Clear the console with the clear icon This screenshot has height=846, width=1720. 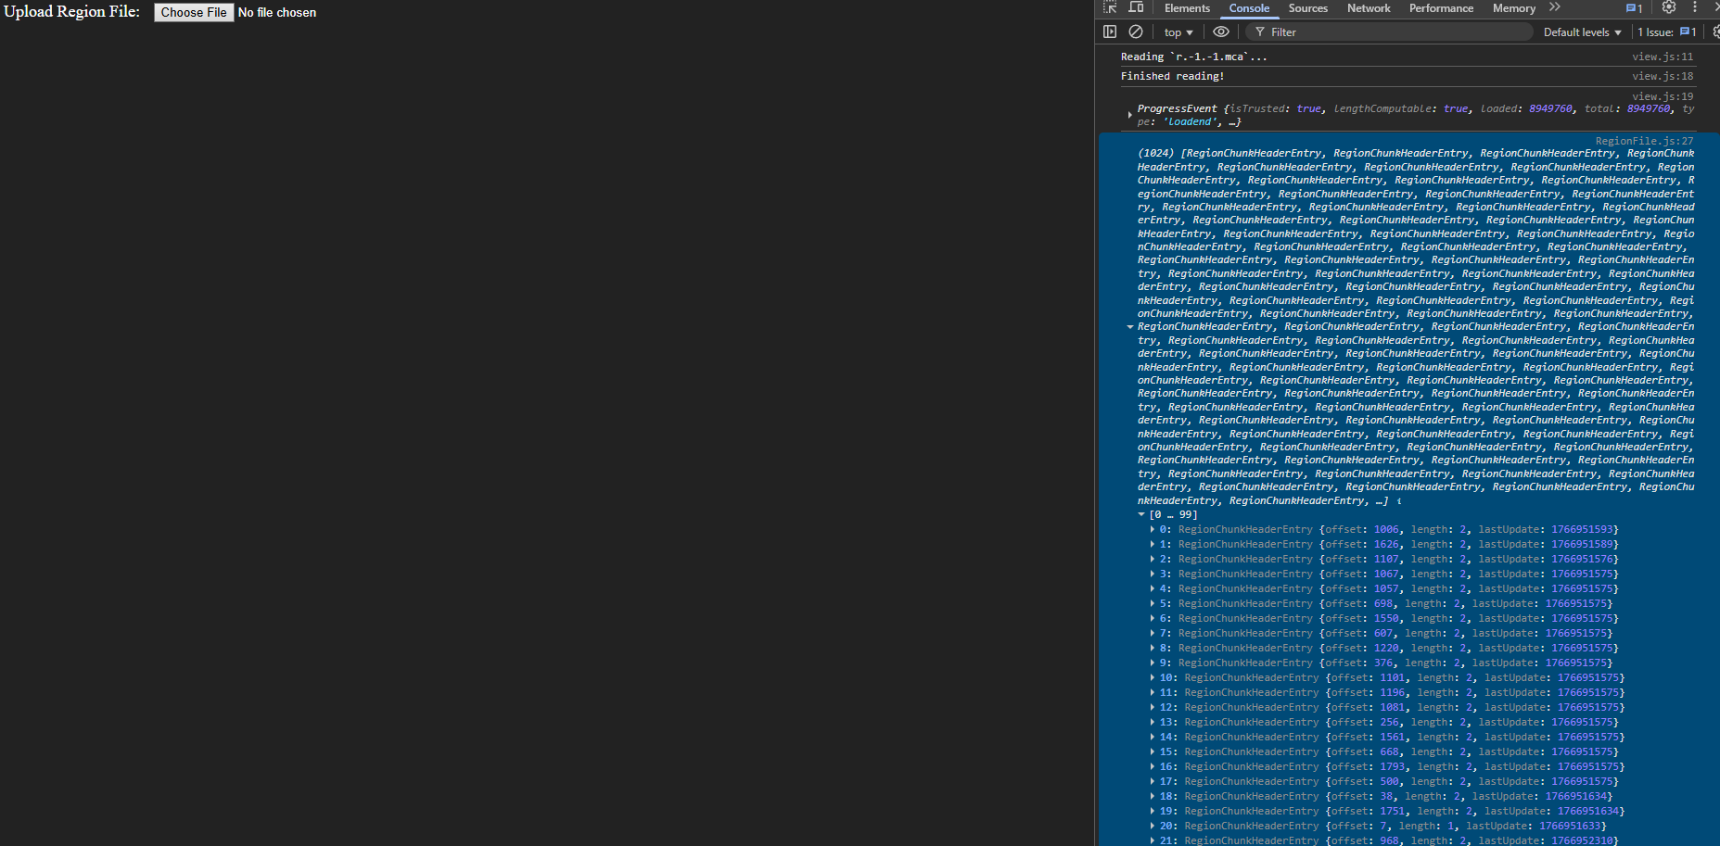click(x=1136, y=32)
